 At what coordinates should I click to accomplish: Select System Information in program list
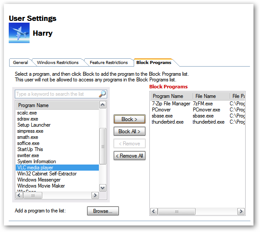[x=57, y=161]
